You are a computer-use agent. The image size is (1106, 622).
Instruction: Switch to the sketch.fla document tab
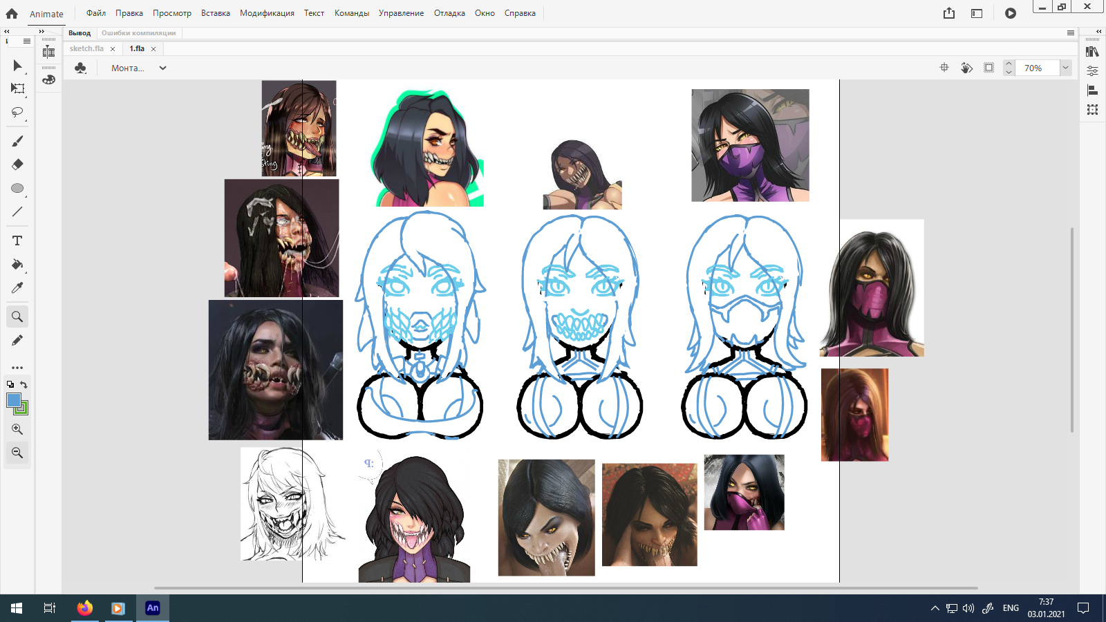point(86,49)
